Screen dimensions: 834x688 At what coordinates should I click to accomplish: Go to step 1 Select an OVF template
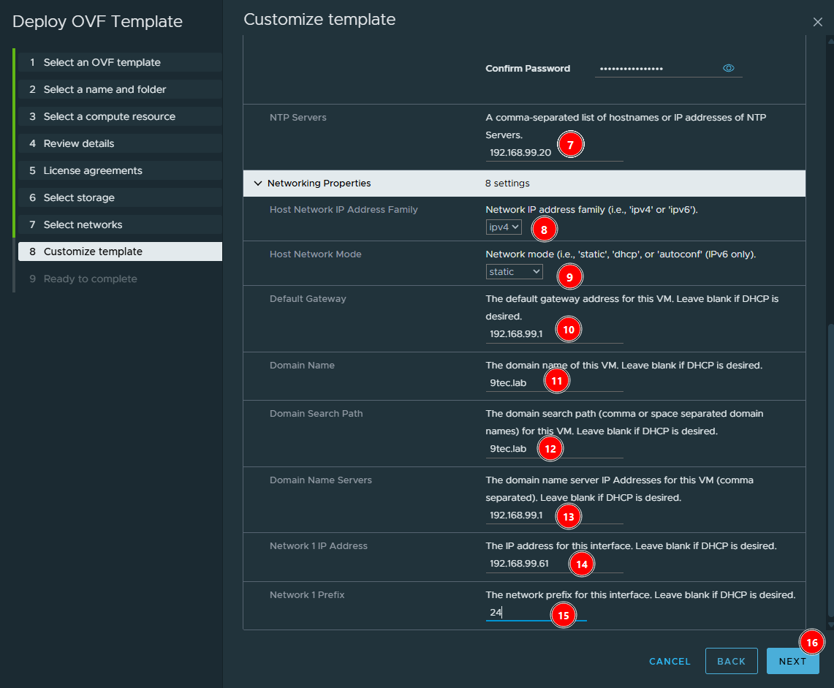coord(120,62)
